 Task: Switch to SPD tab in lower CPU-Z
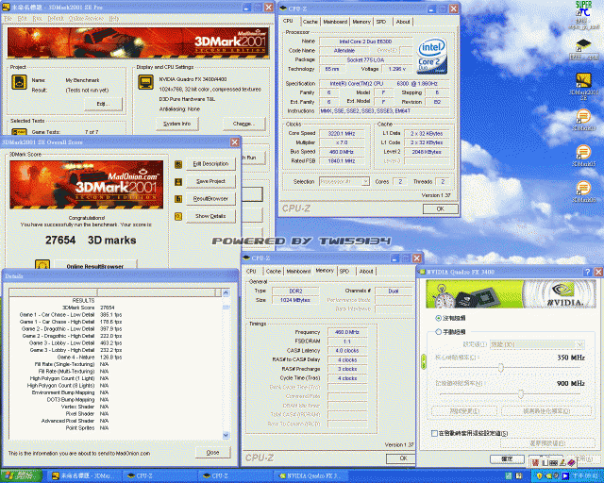344,271
